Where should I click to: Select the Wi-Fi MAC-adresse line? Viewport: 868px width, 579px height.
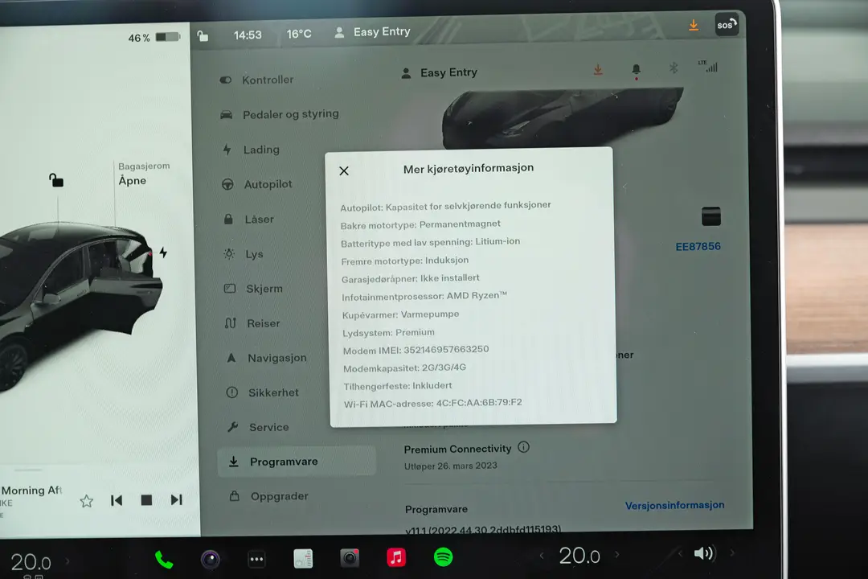(433, 404)
